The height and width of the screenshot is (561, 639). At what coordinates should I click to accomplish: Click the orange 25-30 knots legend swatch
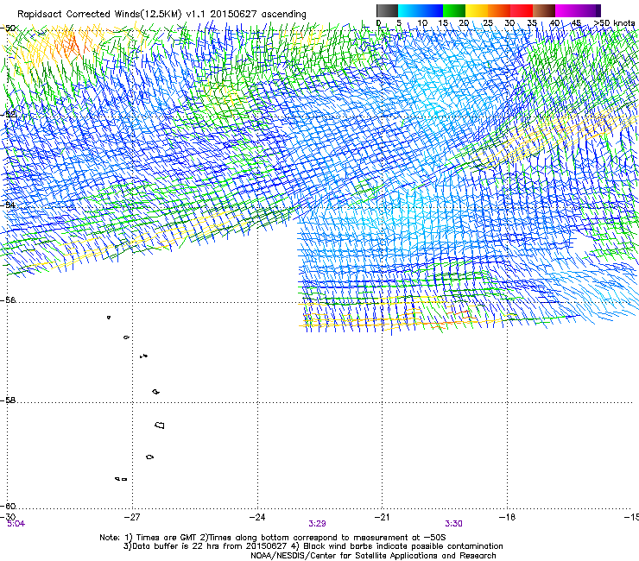[499, 10]
